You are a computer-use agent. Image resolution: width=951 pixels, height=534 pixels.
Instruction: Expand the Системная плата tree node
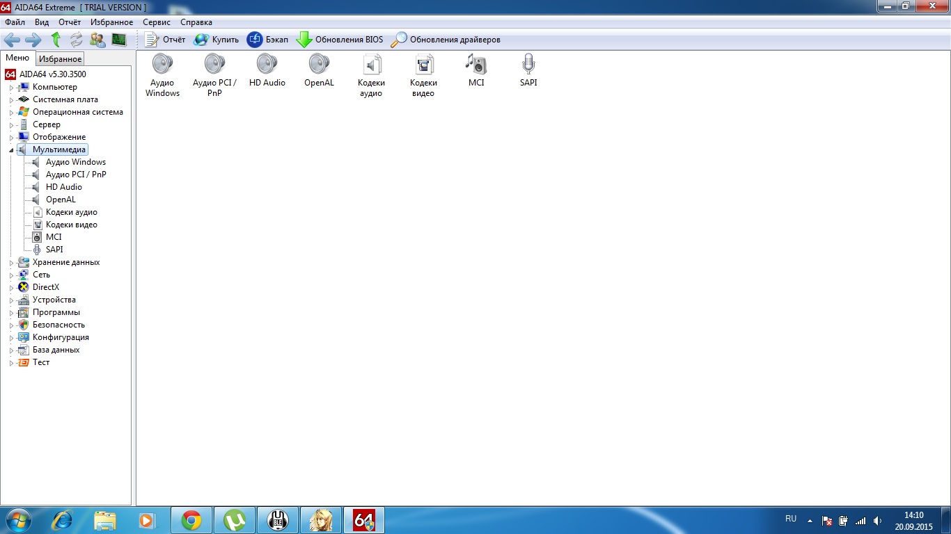click(x=11, y=100)
